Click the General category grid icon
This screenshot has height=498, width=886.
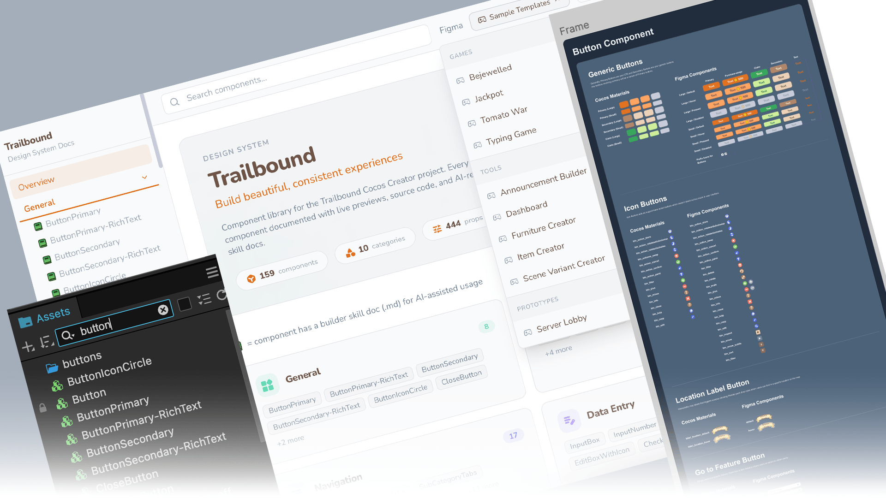(x=267, y=385)
